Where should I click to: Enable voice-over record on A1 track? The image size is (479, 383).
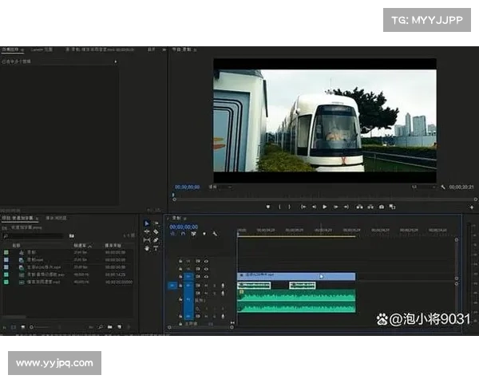(x=223, y=286)
